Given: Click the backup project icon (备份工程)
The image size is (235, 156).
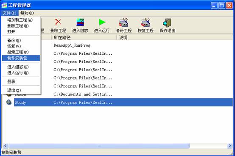Looking at the screenshot, I should tap(123, 22).
